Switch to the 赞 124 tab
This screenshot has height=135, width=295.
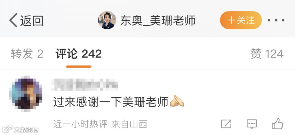(x=267, y=54)
